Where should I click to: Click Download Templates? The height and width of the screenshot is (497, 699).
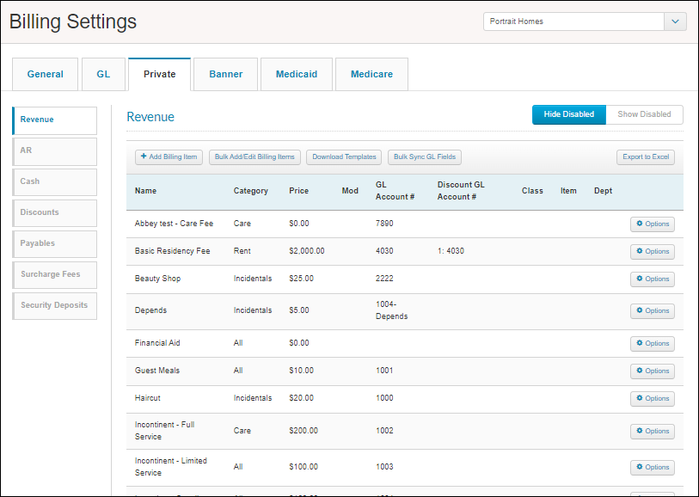[344, 156]
